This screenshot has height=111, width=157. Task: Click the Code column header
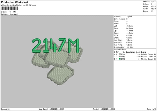[x=138, y=52]
